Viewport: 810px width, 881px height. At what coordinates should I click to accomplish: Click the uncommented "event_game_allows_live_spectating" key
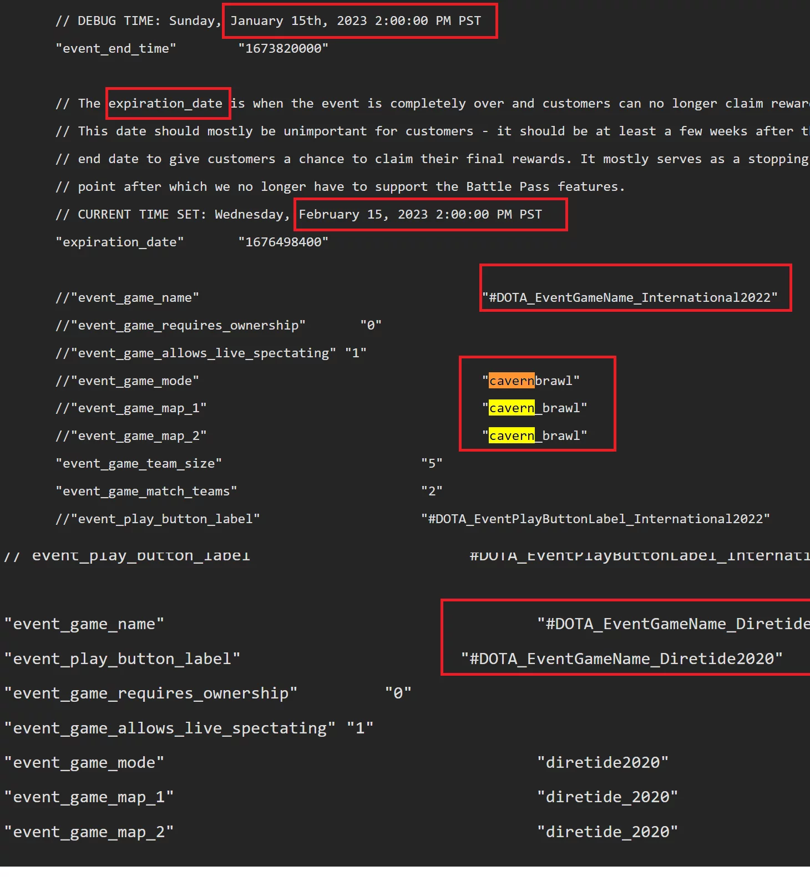(170, 728)
